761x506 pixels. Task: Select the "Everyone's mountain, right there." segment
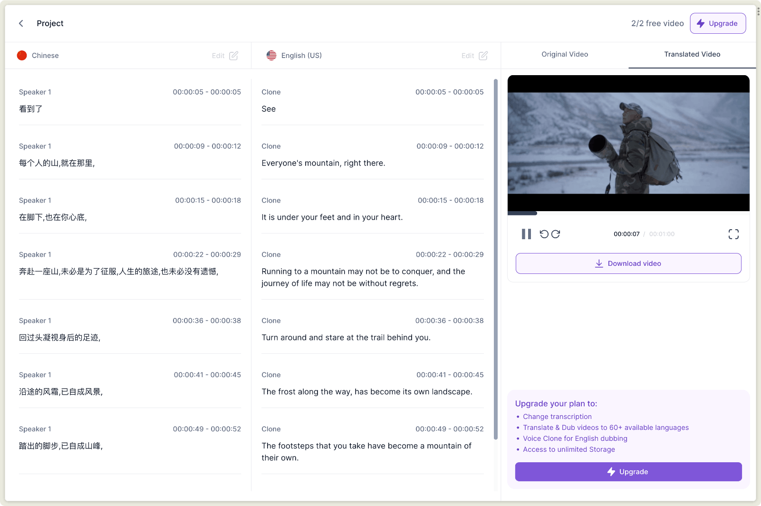pyautogui.click(x=323, y=163)
